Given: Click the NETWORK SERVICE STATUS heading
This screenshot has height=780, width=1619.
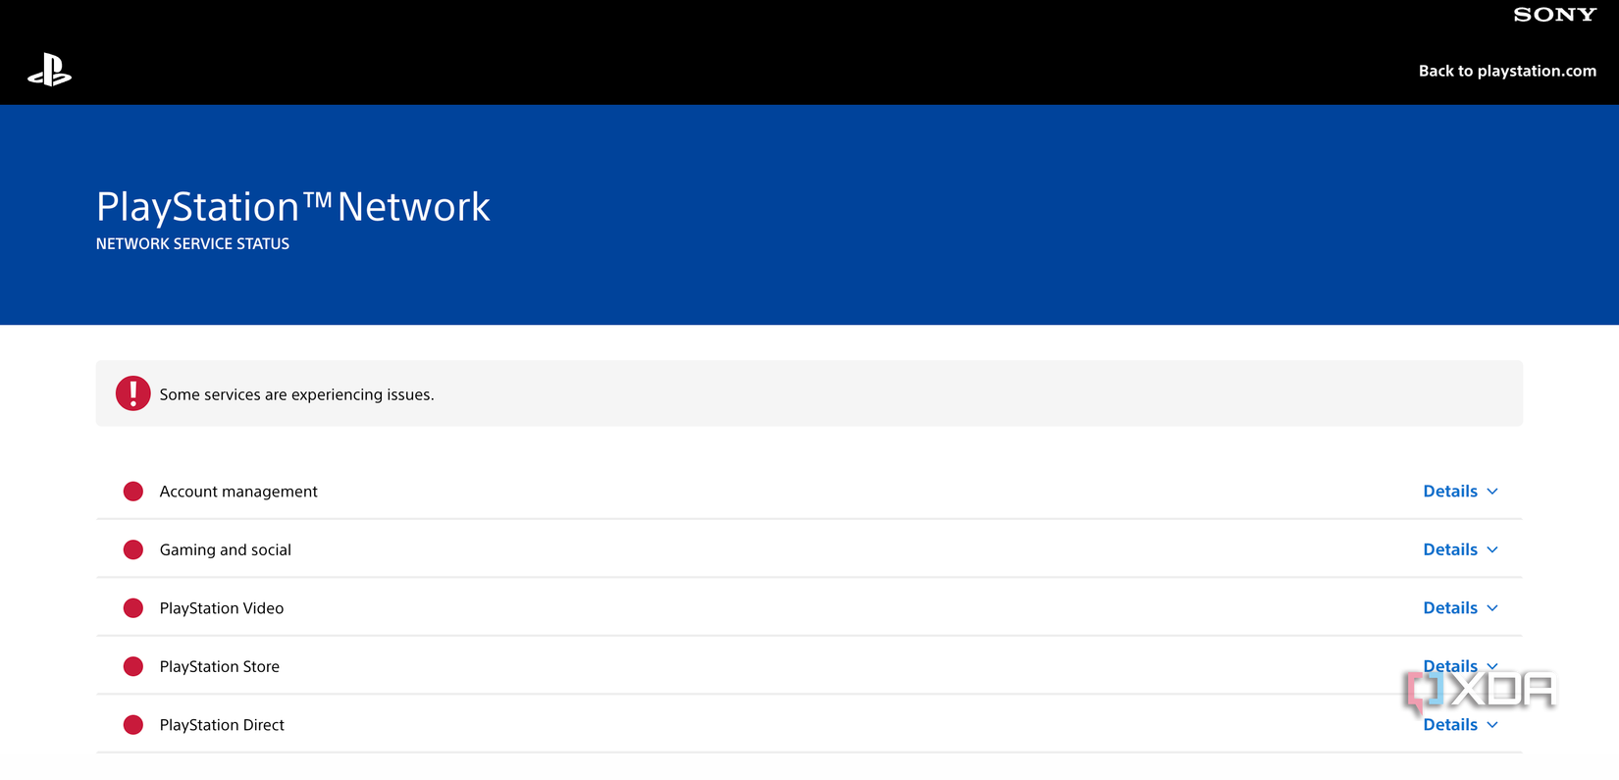Looking at the screenshot, I should coord(192,243).
